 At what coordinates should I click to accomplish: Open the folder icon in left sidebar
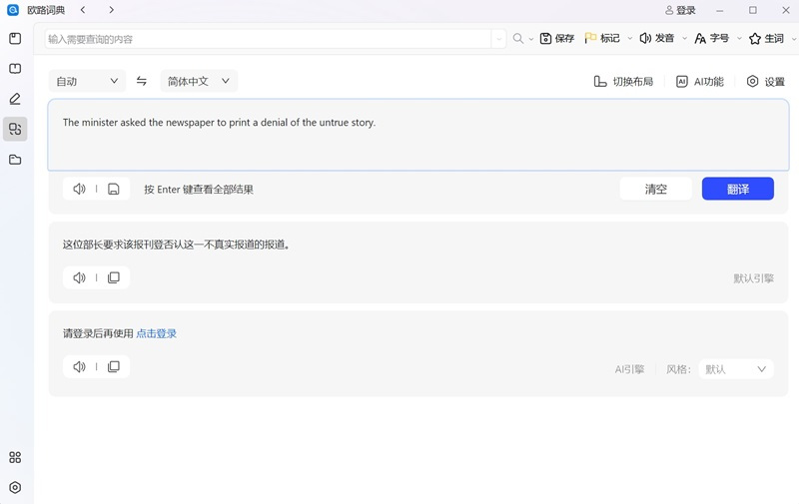click(x=15, y=160)
